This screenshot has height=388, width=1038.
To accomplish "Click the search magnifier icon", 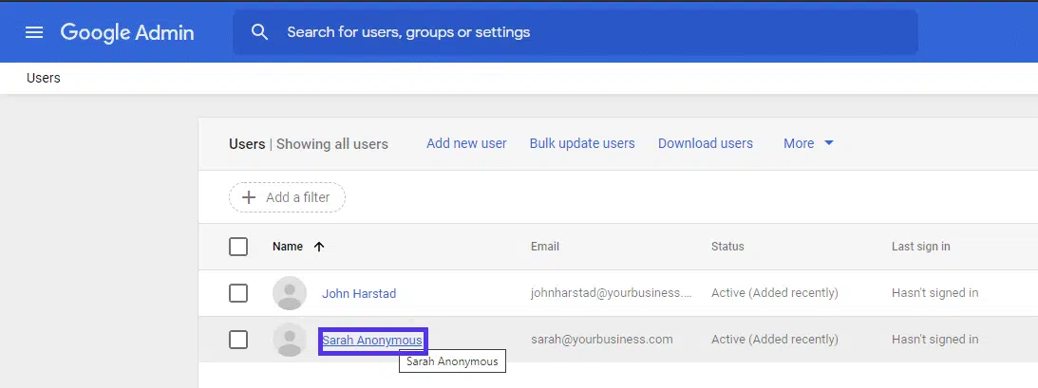I will (260, 32).
